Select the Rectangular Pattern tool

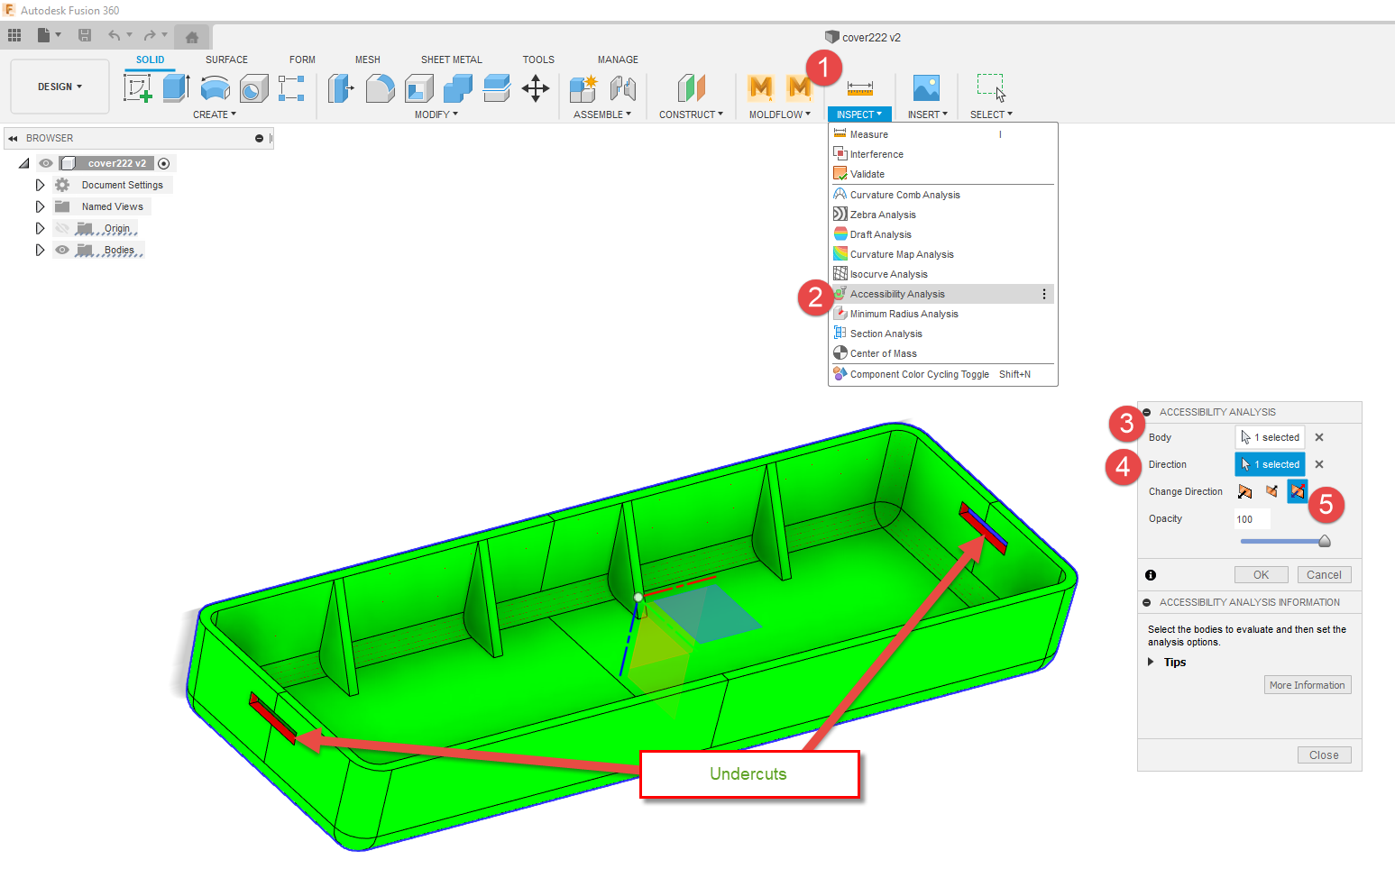pos(291,87)
